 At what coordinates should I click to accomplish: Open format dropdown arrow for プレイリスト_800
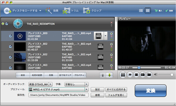point(106,36)
